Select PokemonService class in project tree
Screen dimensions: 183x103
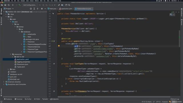(x=34, y=47)
